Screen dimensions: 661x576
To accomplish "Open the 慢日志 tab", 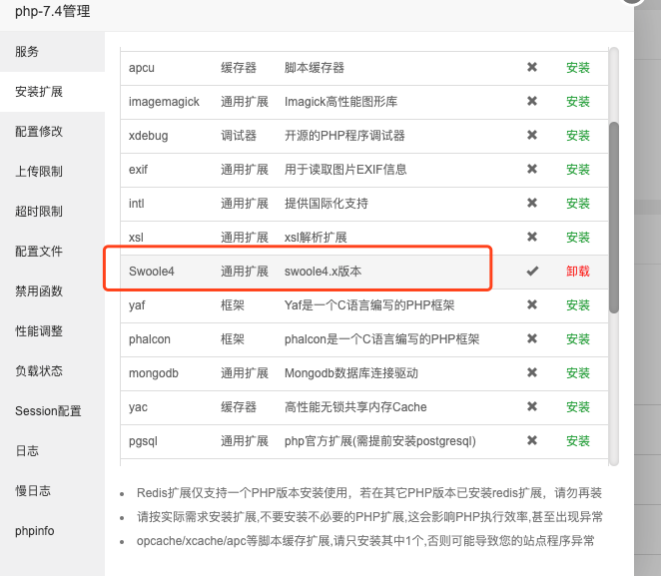I will (x=52, y=490).
